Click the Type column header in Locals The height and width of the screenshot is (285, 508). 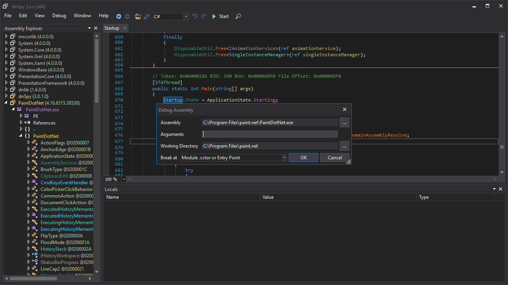tap(456, 197)
